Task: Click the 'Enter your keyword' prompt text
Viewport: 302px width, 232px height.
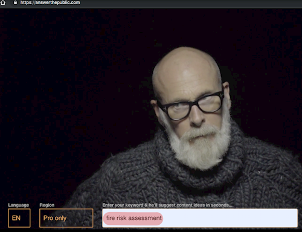Action: (167, 205)
